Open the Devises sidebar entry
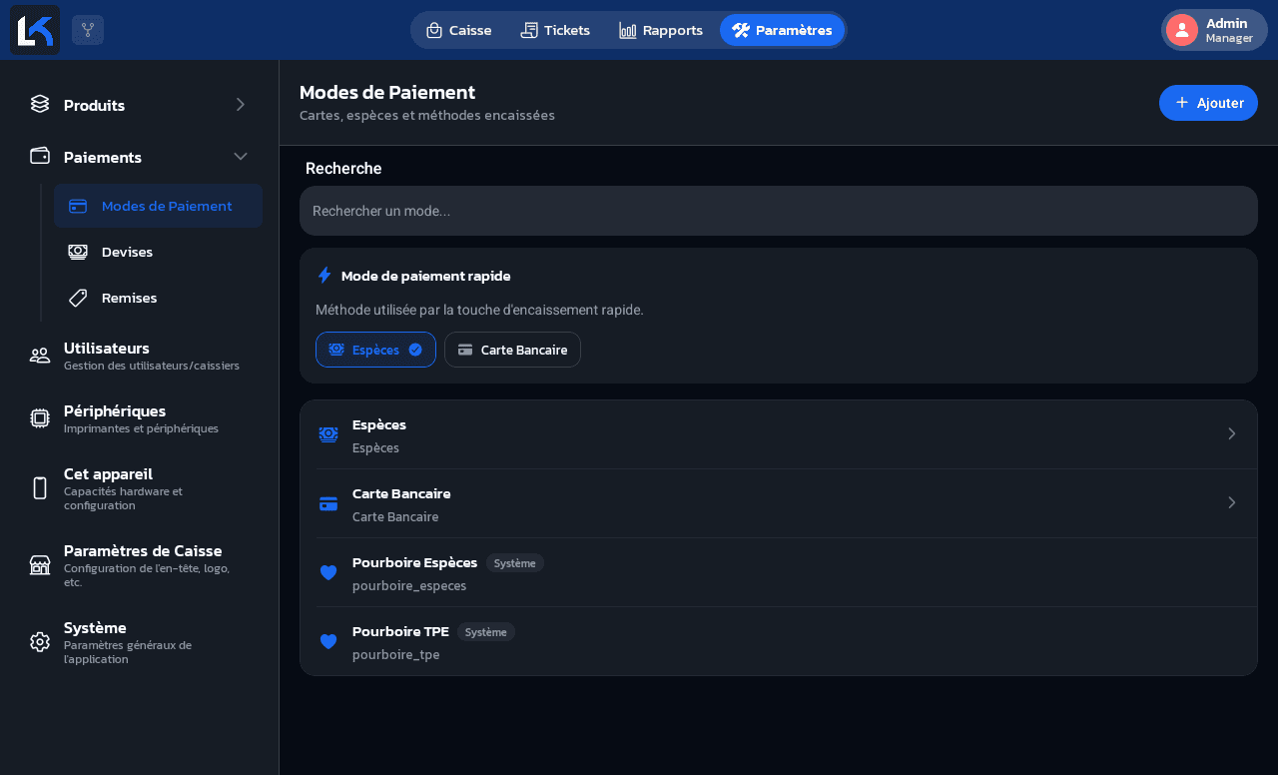The image size is (1278, 775). tap(158, 252)
